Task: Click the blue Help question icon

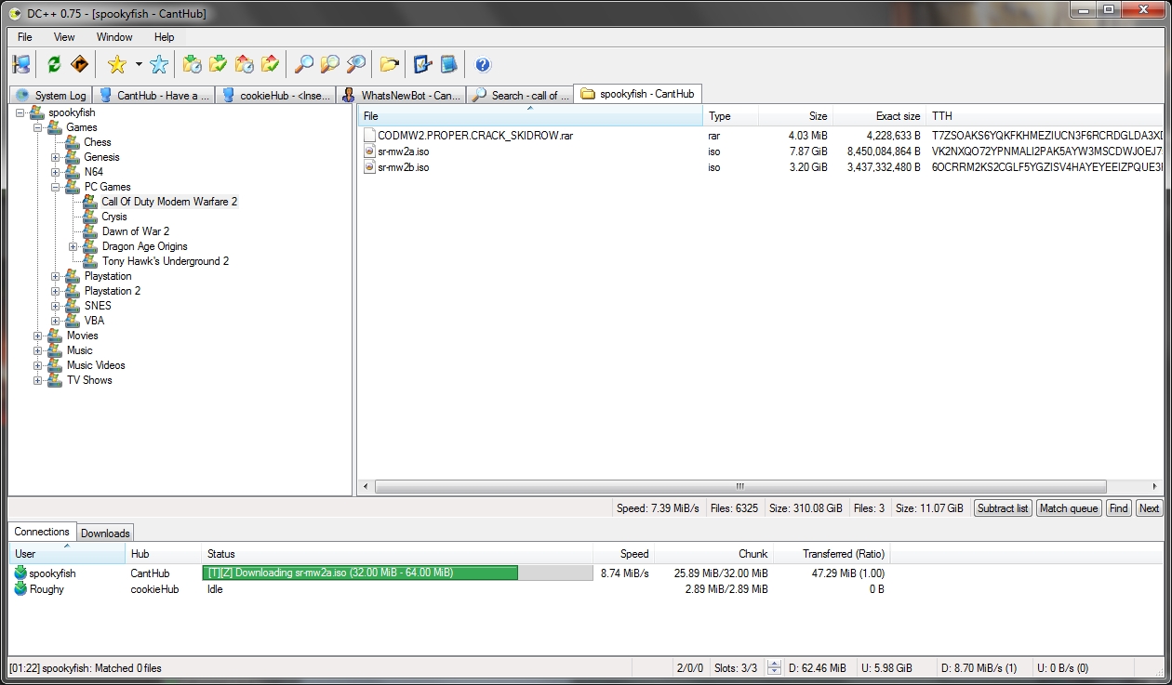Action: (x=482, y=64)
